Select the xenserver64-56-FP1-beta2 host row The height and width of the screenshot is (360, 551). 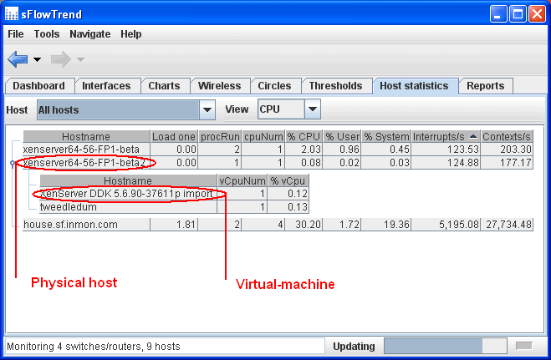278,163
